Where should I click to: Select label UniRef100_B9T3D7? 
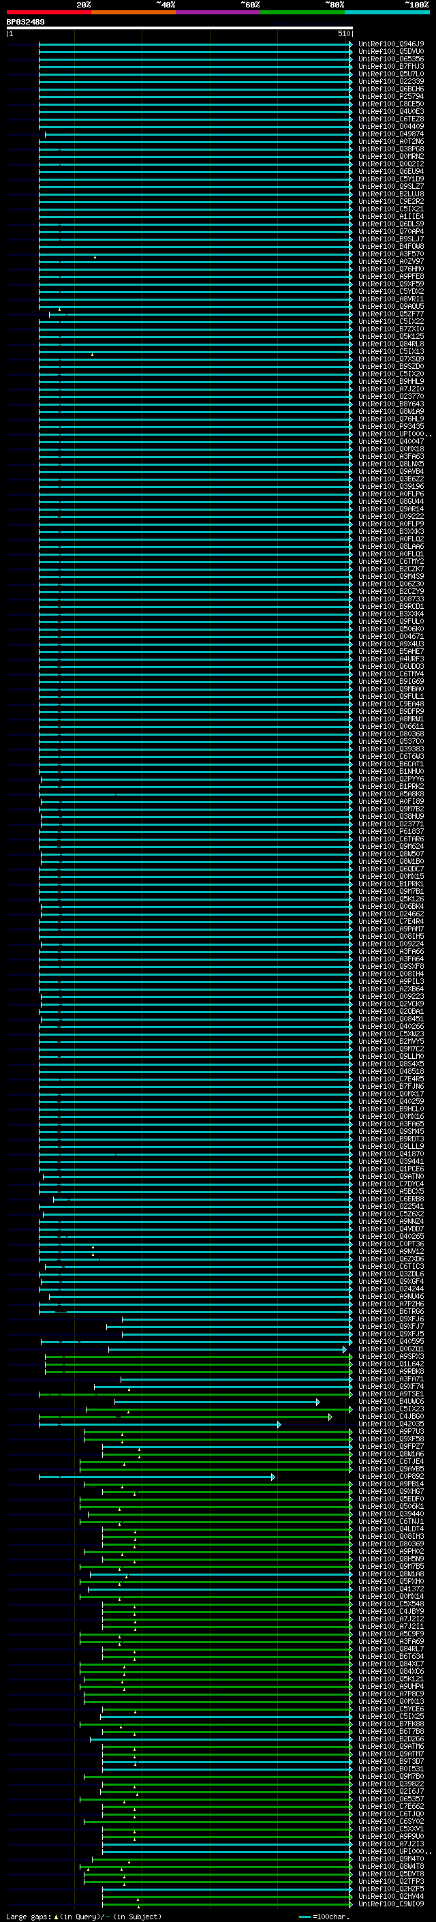point(391,1762)
